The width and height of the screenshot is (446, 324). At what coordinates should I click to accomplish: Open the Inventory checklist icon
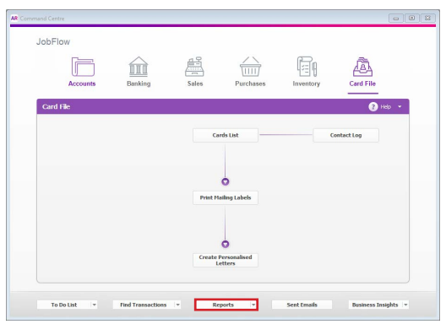pyautogui.click(x=307, y=67)
